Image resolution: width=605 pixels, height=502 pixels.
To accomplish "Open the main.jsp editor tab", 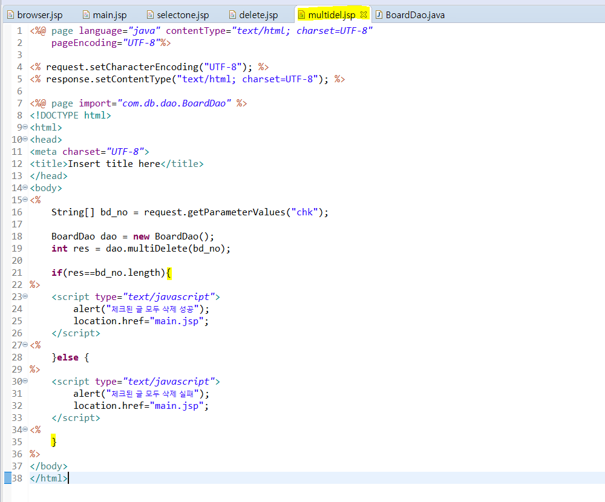I will click(x=105, y=15).
